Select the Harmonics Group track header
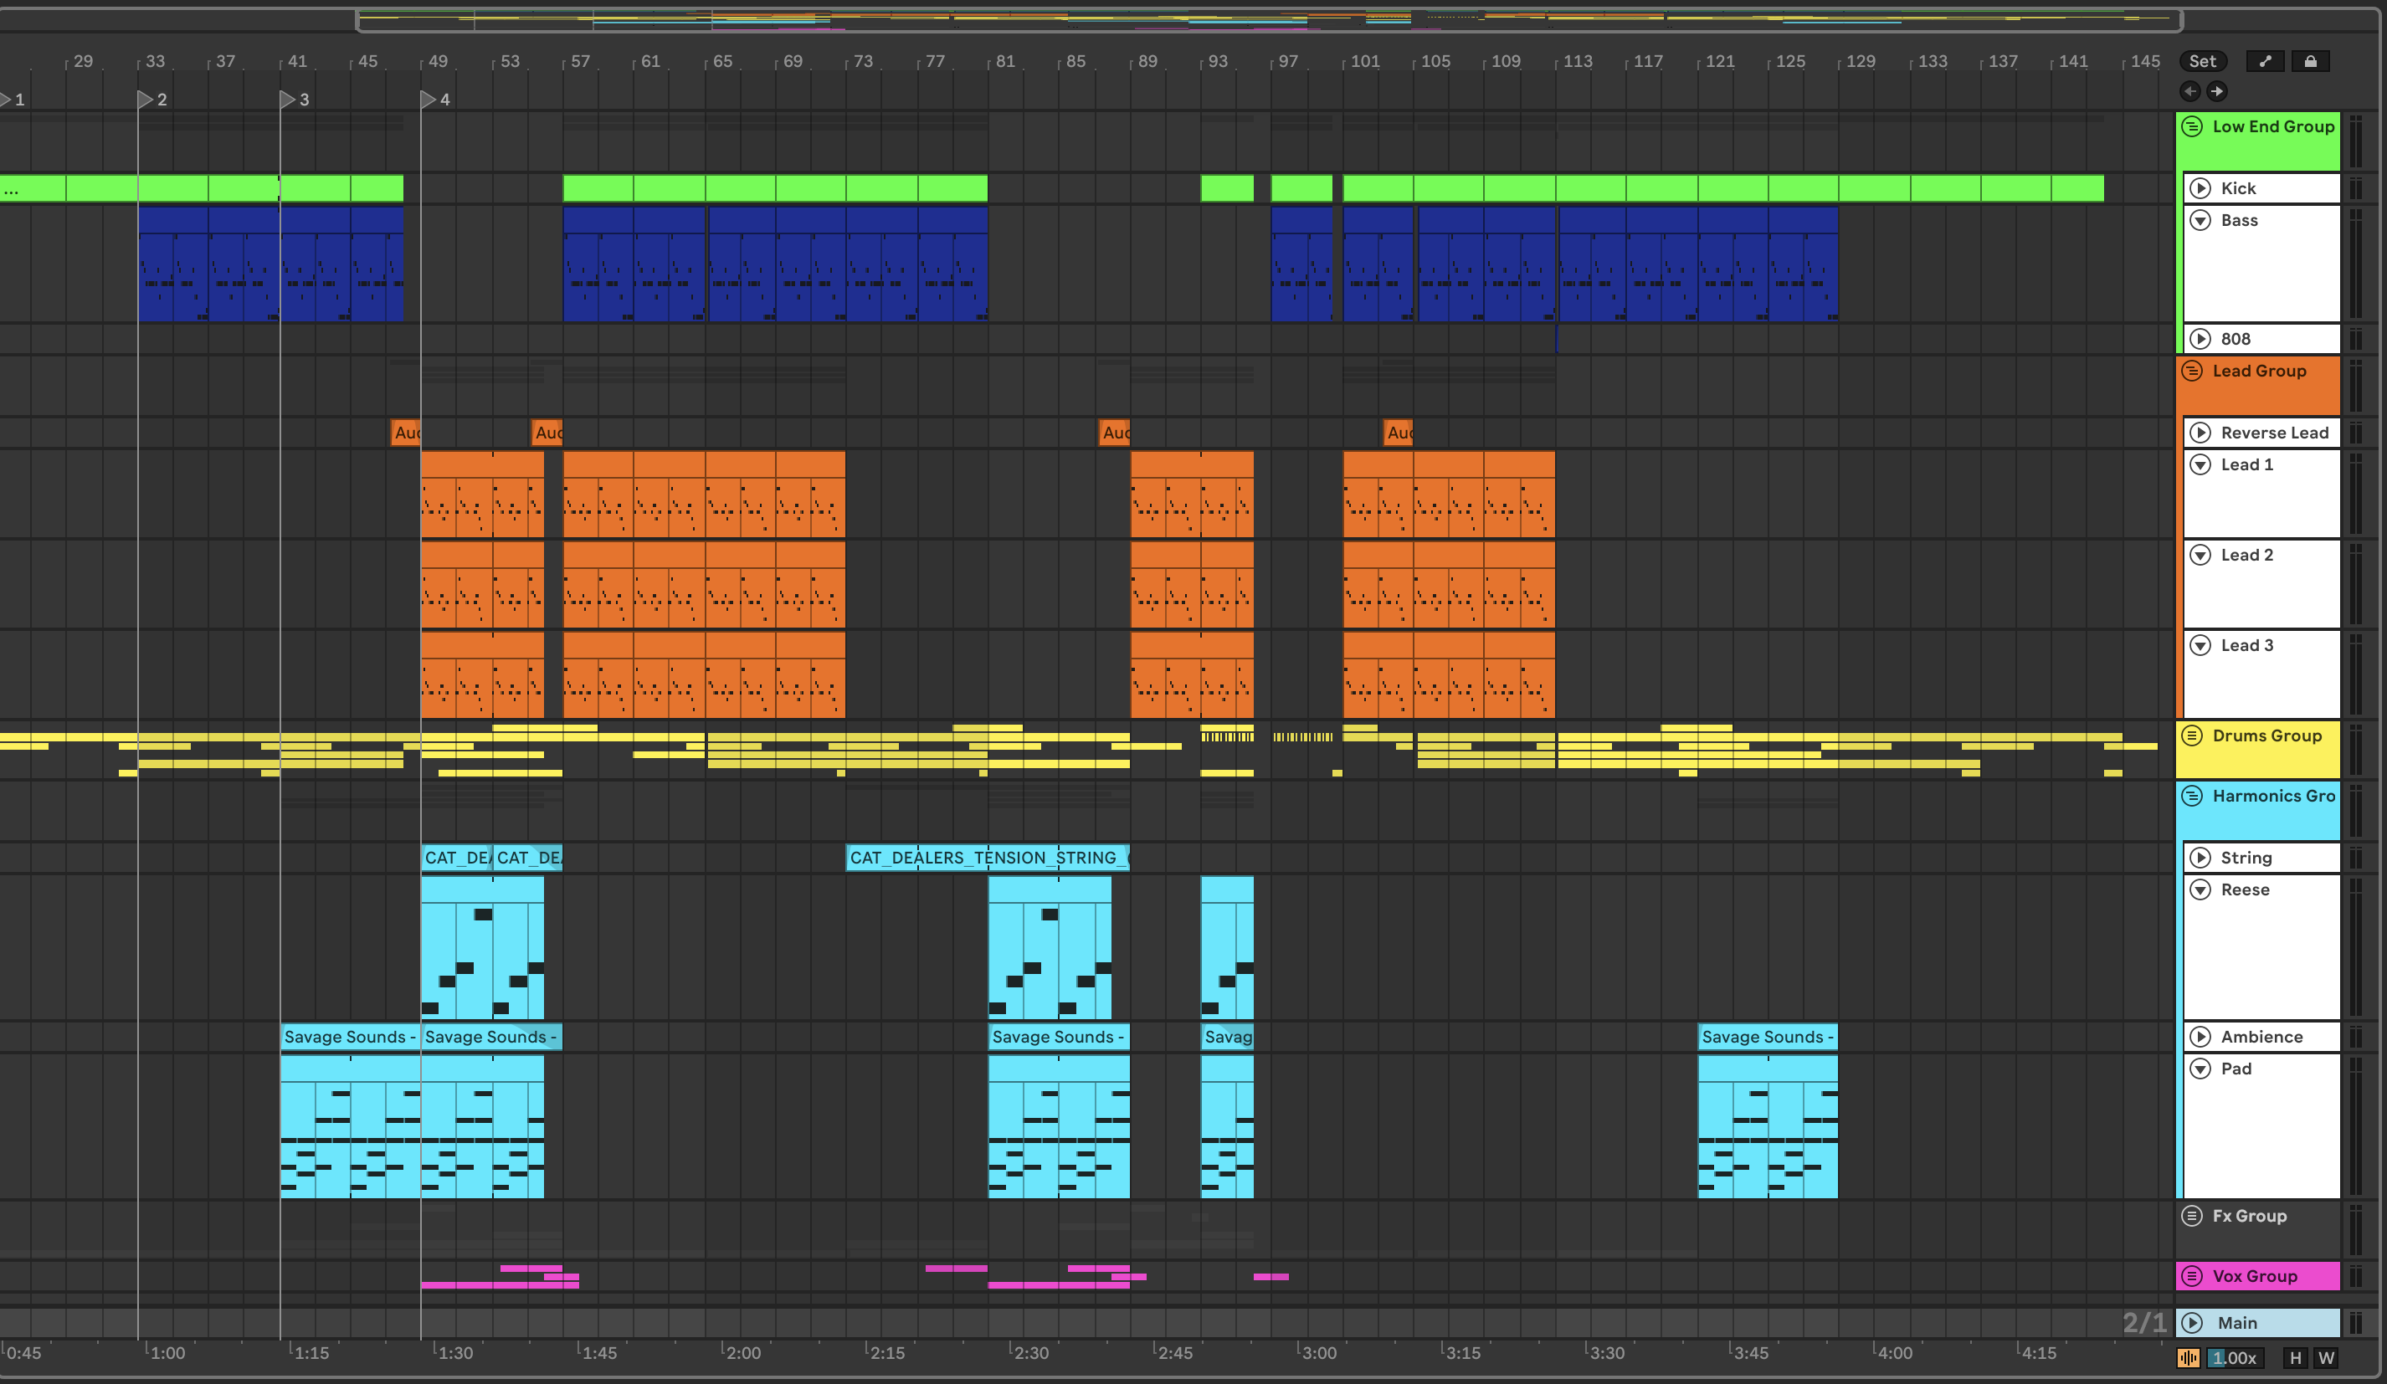This screenshot has width=2387, height=1384. point(2272,797)
